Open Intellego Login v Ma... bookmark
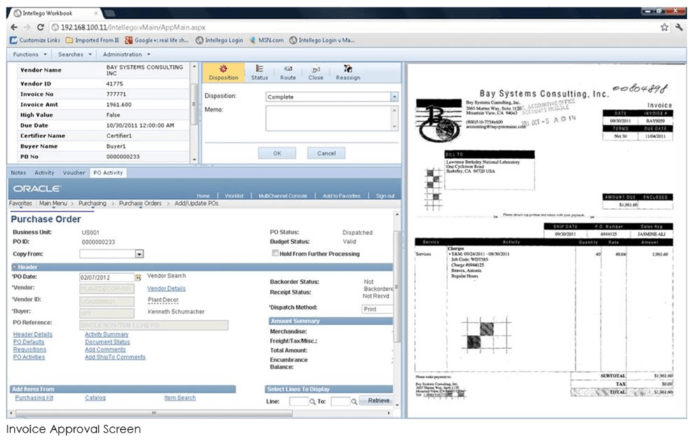698x441 pixels. [322, 40]
